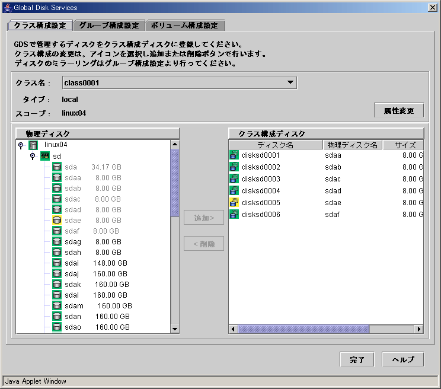Click the sdao disk icon
441x389 pixels.
57,327
